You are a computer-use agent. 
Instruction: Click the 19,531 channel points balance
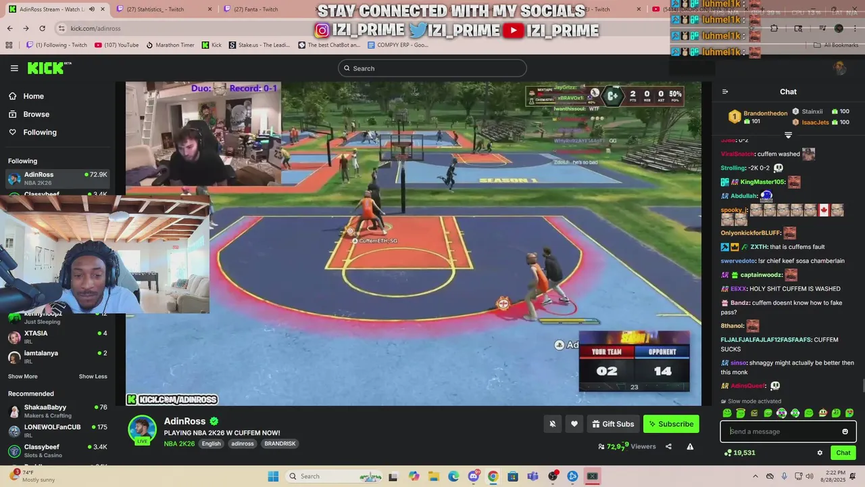coord(739,453)
